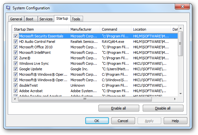Sort by Location column header
Screen dimensions: 198x135
[151, 29]
